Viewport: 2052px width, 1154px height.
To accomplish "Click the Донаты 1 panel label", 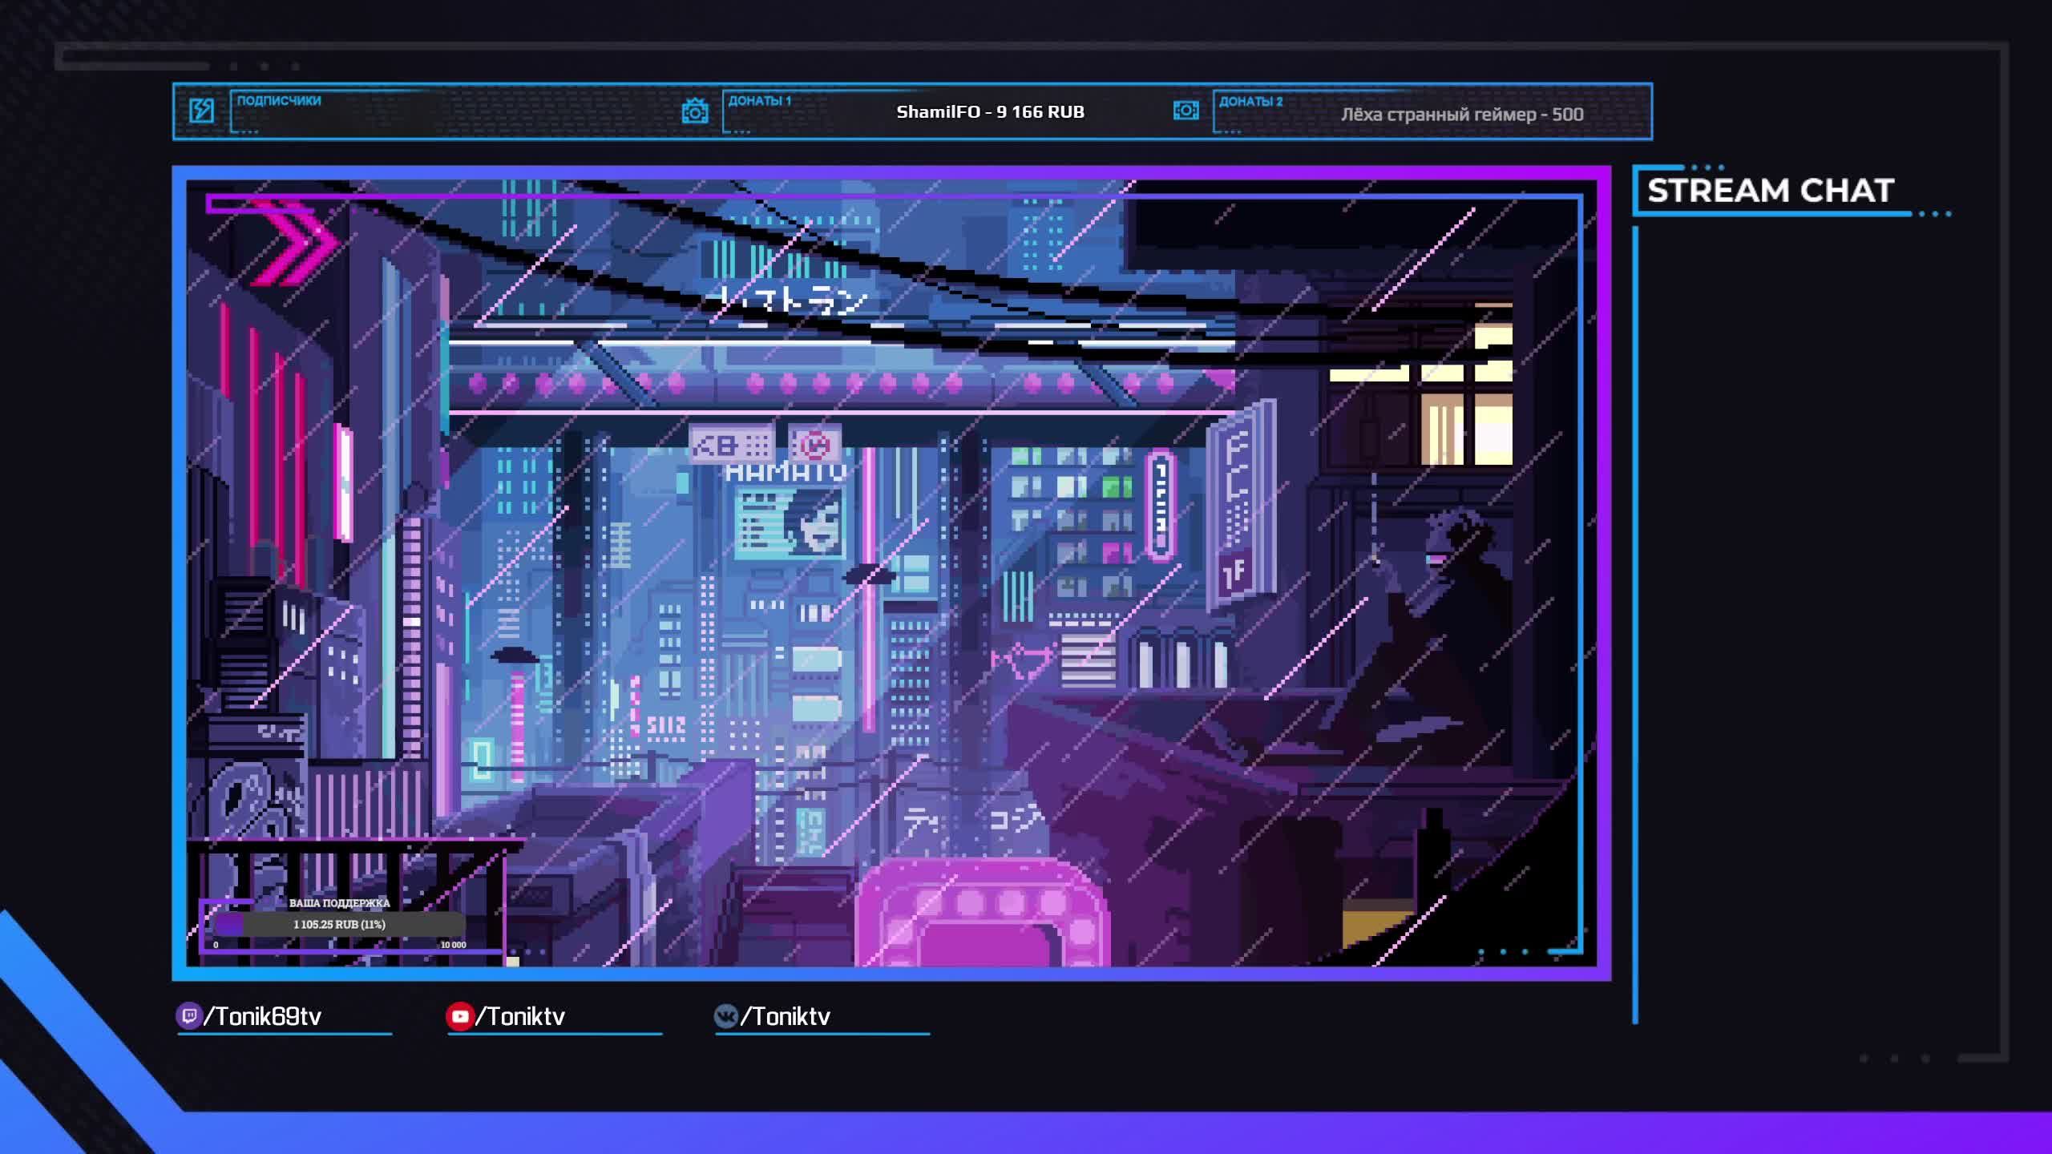I will click(759, 101).
